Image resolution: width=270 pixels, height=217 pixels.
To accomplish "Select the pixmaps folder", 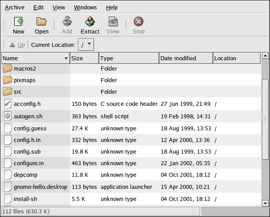I will [x=25, y=80].
